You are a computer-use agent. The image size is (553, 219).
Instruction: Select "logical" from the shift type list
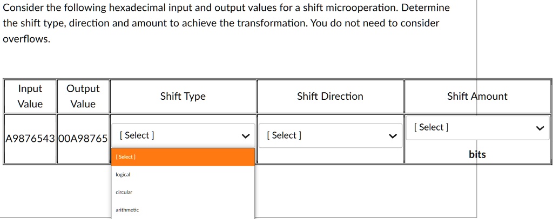[x=123, y=175]
